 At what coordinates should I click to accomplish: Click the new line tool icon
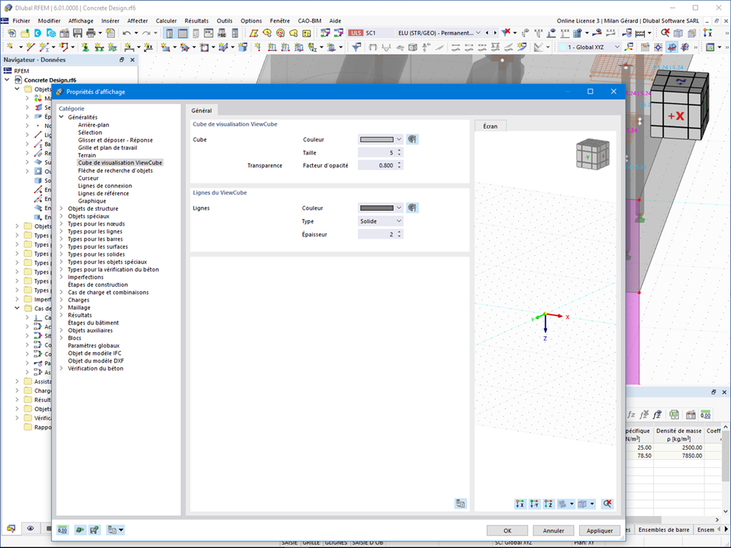click(30, 47)
